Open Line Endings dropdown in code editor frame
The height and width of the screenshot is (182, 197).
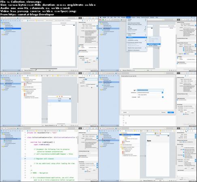91,165
